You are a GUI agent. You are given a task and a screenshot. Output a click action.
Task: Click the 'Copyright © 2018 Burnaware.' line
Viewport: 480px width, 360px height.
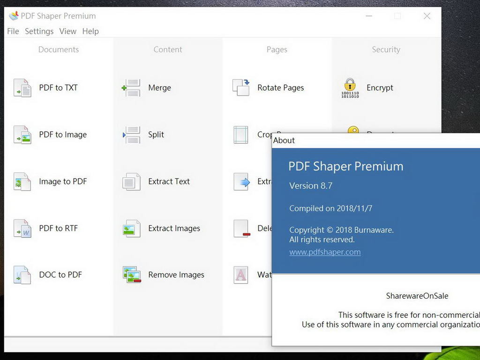point(341,230)
